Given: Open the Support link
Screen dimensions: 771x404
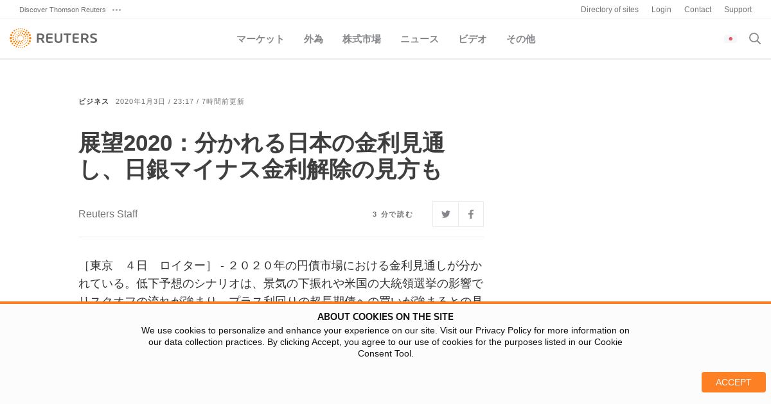Looking at the screenshot, I should point(738,10).
